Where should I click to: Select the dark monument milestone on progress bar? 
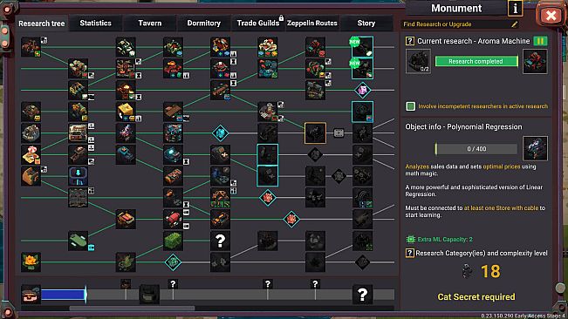coord(149,295)
